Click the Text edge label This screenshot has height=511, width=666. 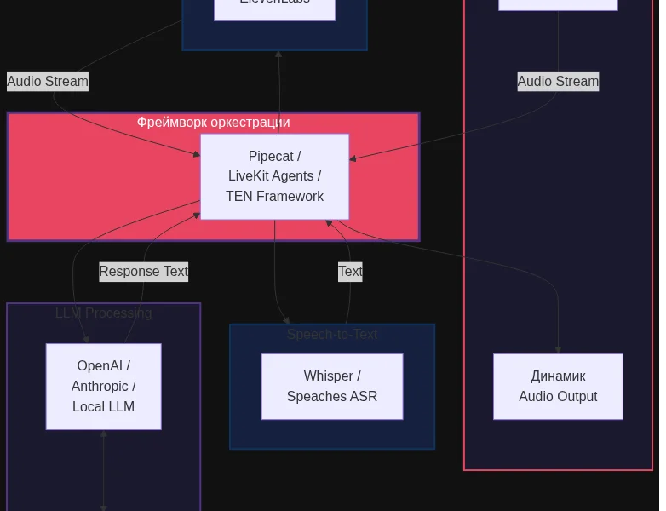point(350,272)
